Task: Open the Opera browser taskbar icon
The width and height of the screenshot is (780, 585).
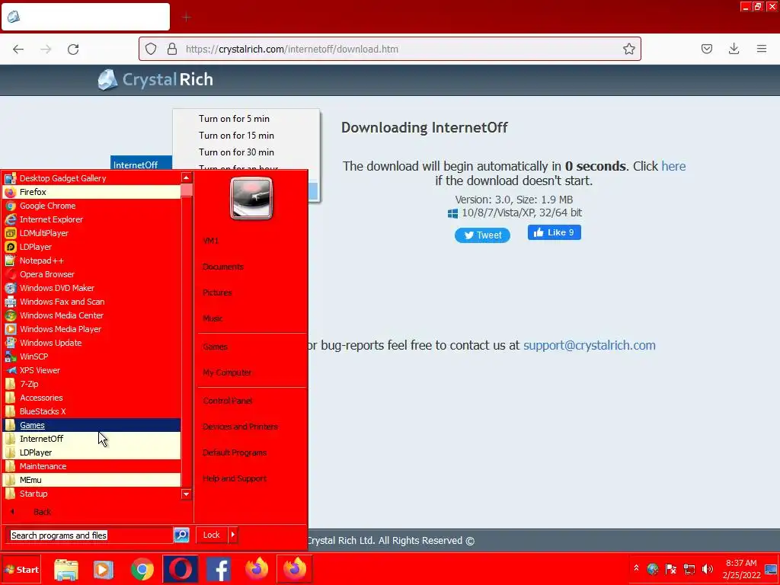Action: (181, 569)
